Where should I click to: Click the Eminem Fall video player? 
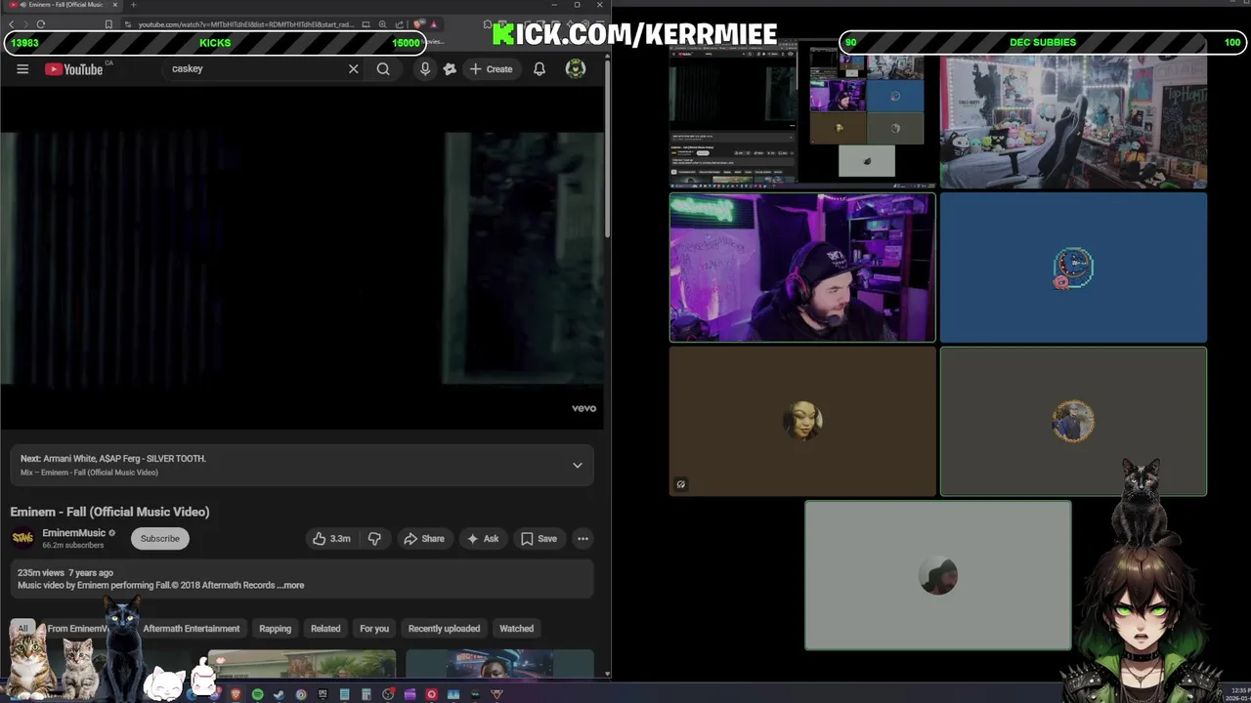pos(302,259)
